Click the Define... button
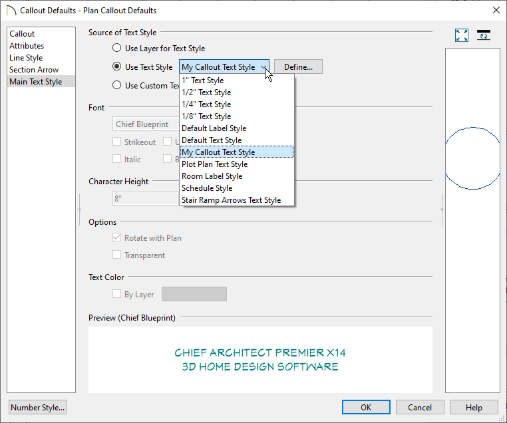Viewport: 507px width, 423px height. pos(298,67)
